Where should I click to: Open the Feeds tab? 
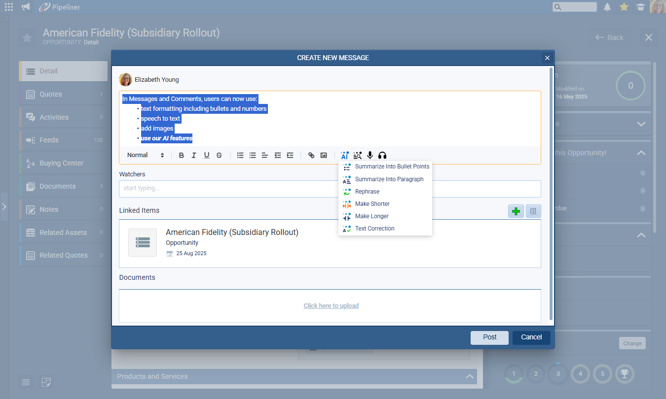click(63, 140)
